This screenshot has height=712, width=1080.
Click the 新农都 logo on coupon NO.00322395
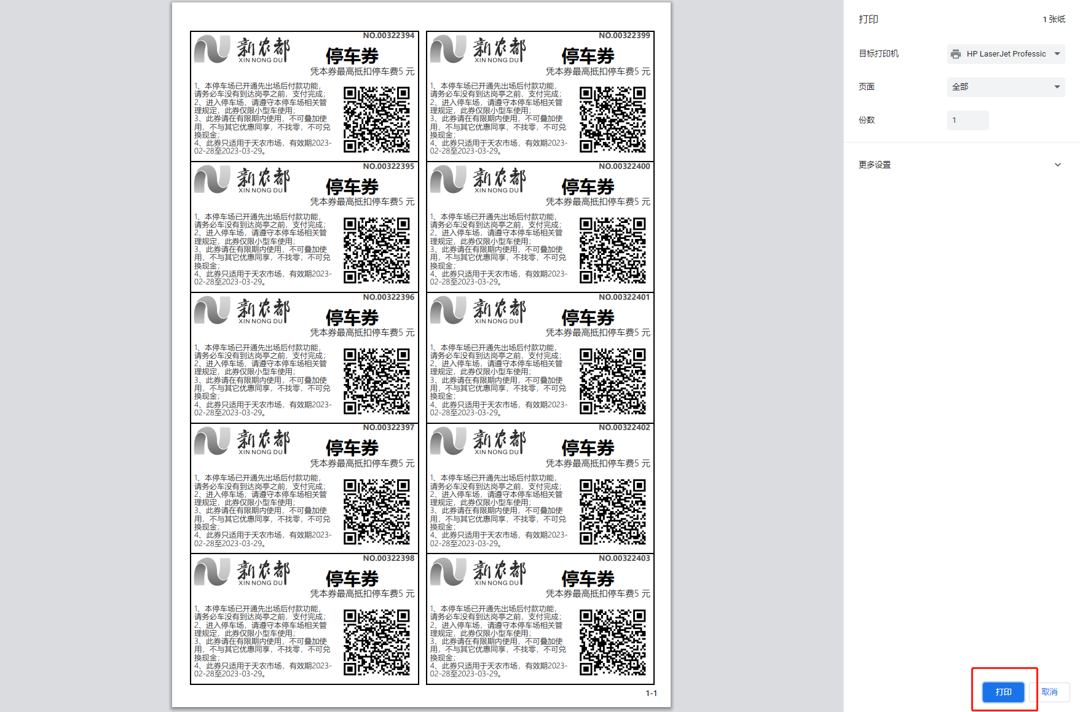click(242, 181)
